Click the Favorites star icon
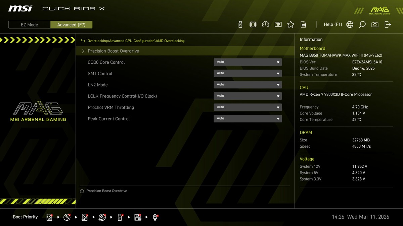The image size is (403, 226). coord(291,24)
